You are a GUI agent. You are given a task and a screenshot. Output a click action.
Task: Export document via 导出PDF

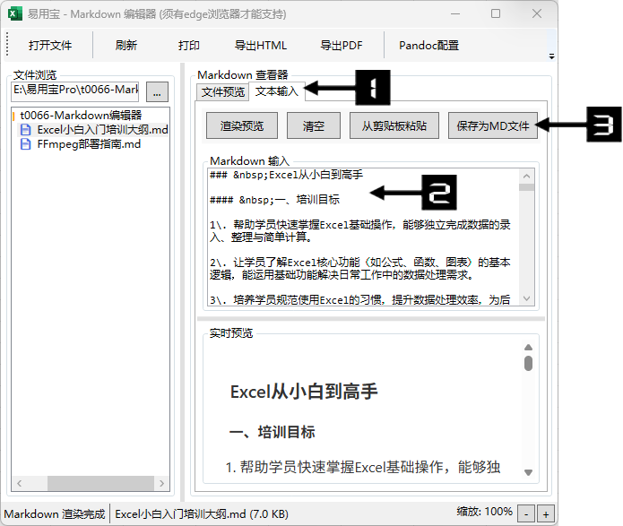pos(342,46)
